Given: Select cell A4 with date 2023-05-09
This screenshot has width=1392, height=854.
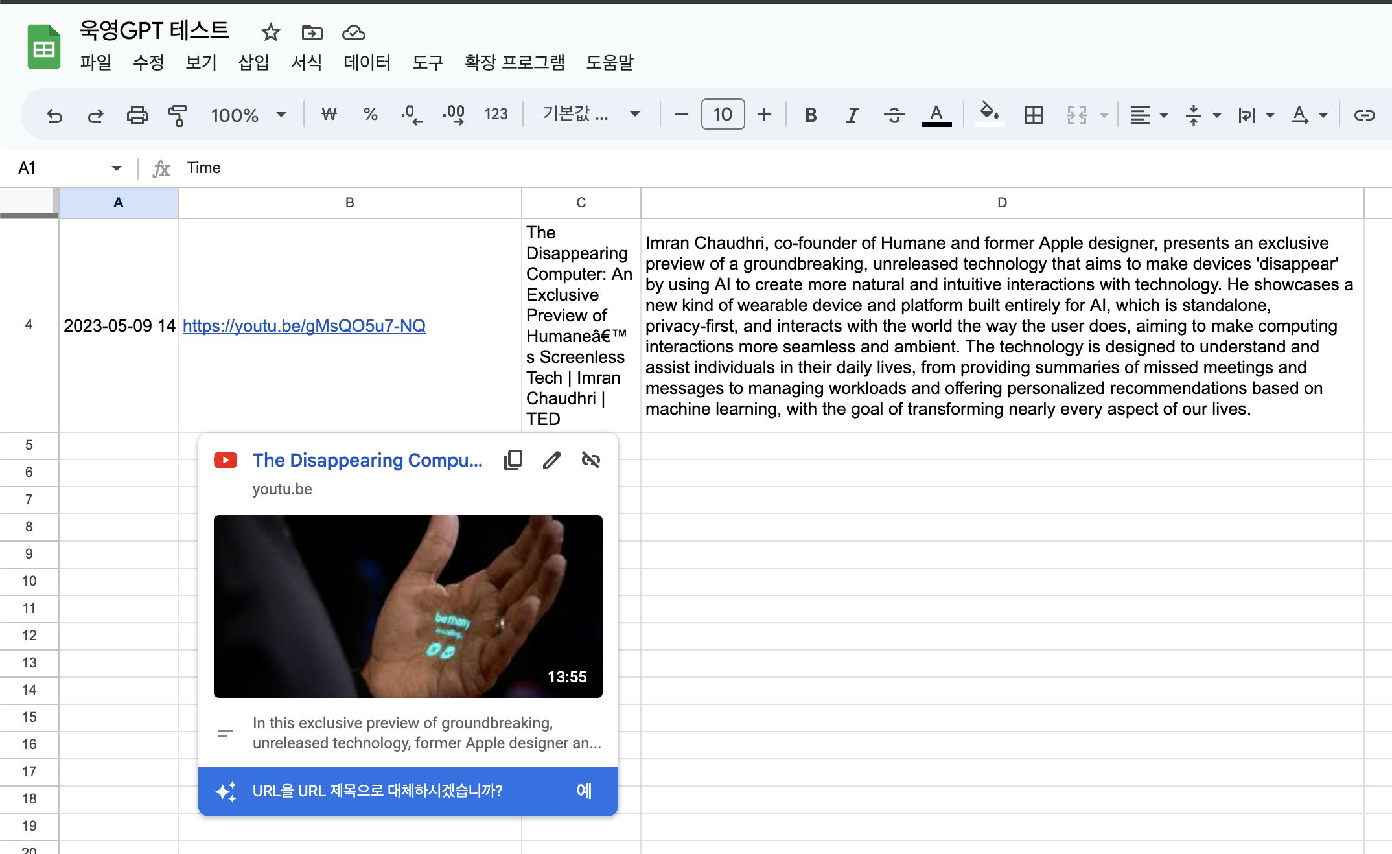Looking at the screenshot, I should [119, 325].
